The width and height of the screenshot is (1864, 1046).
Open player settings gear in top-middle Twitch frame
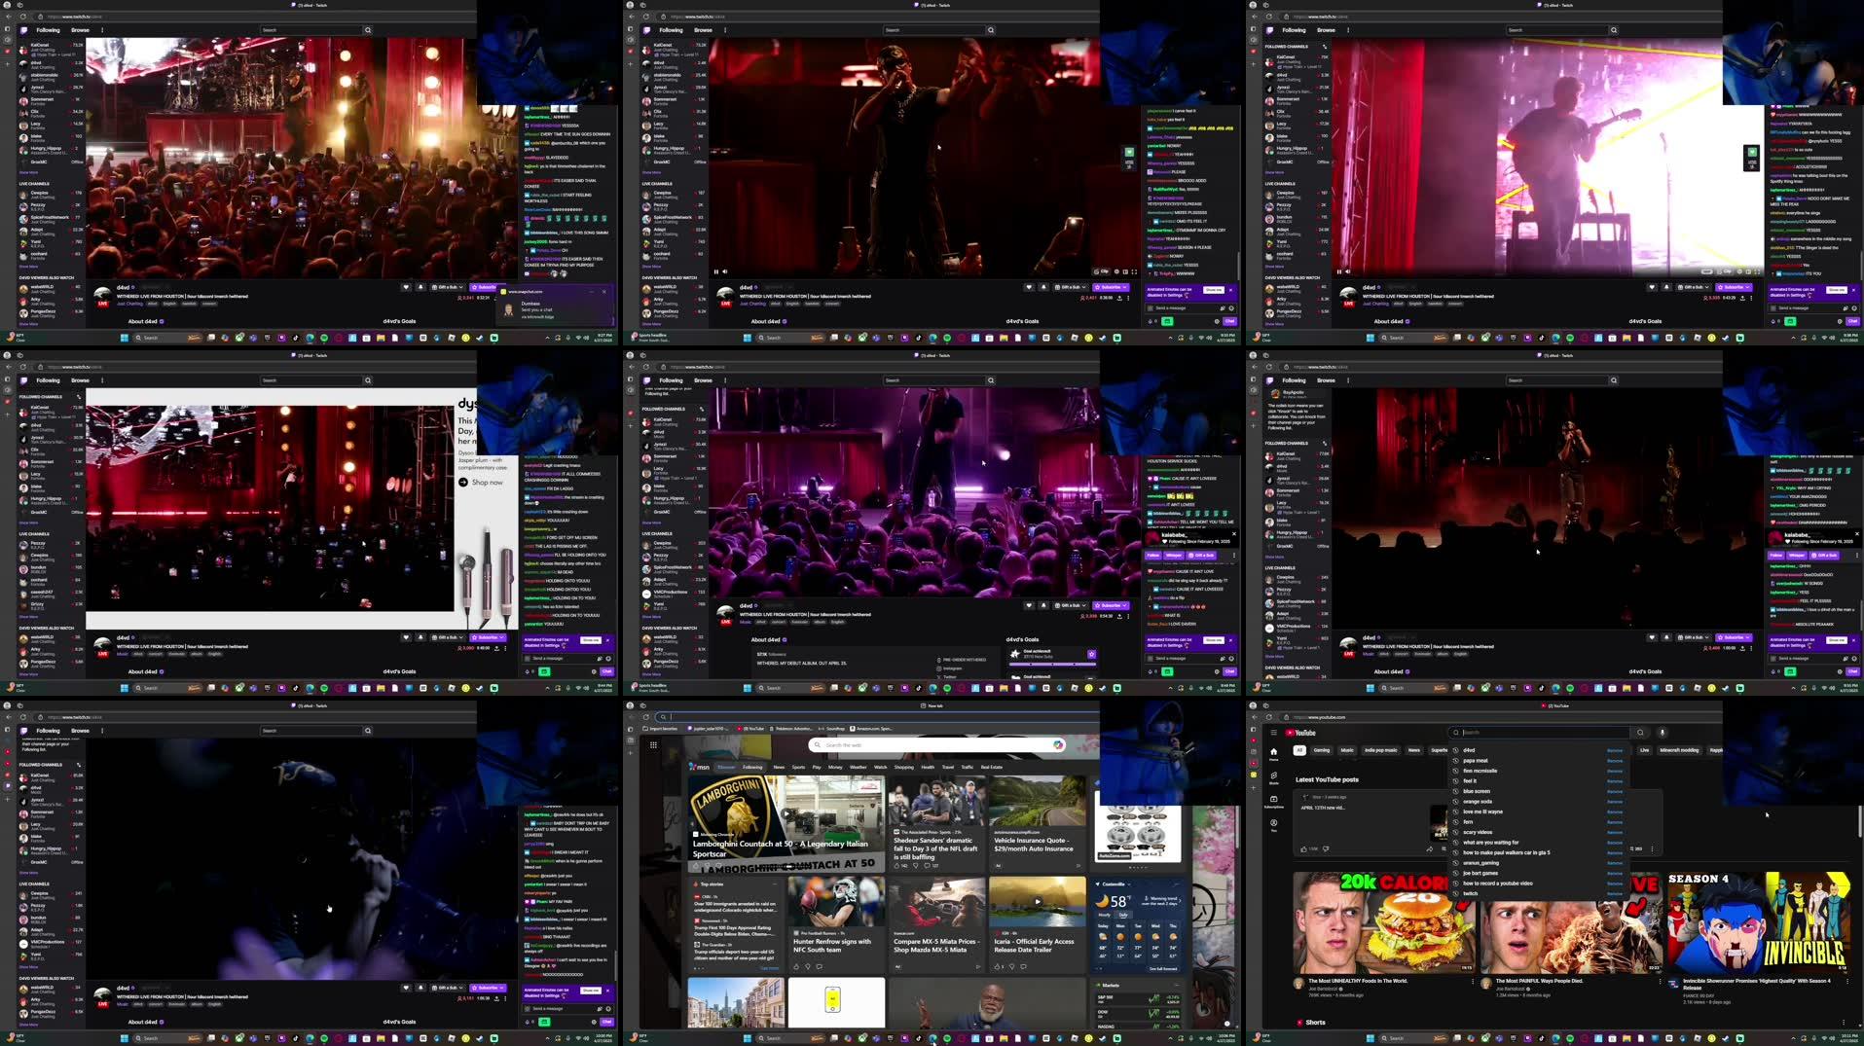click(1116, 271)
